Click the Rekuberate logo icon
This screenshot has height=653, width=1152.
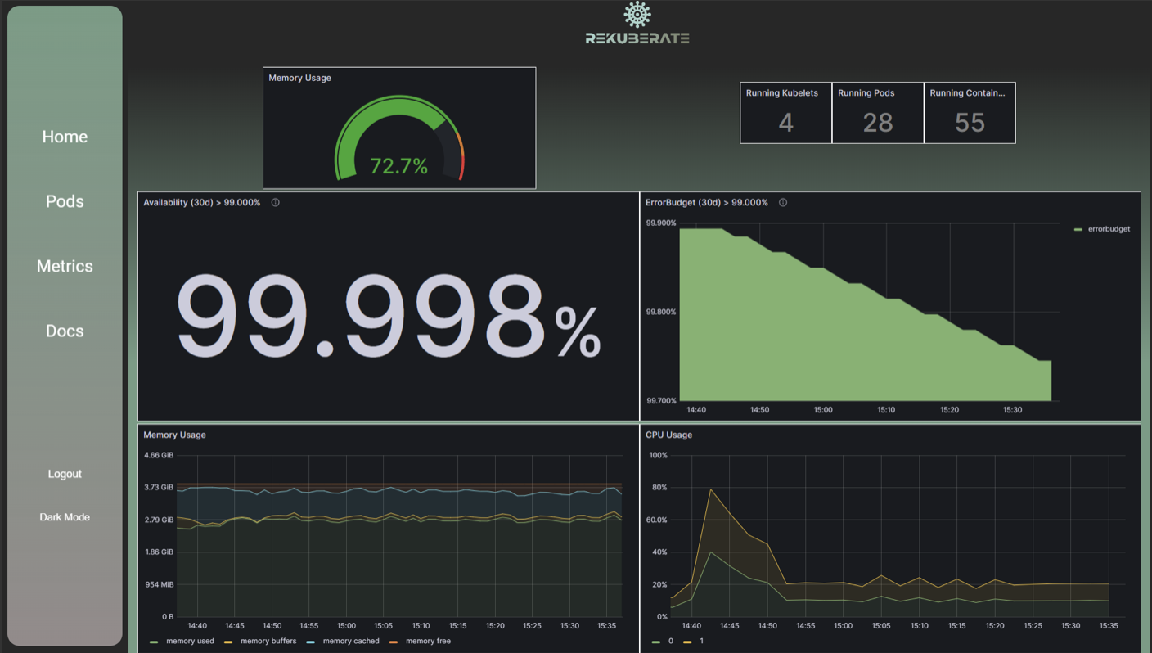point(637,14)
